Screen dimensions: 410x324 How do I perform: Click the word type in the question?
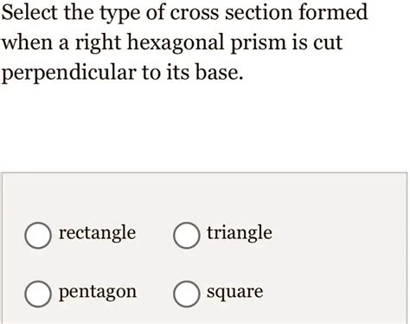point(119,14)
